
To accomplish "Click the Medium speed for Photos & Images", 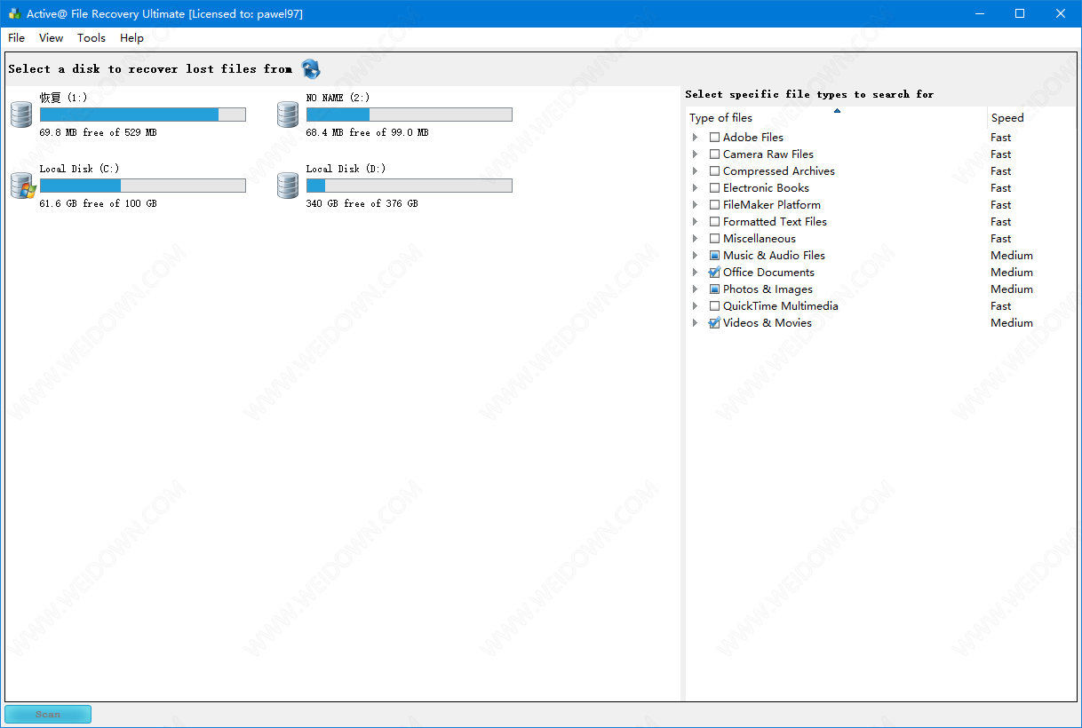I will pyautogui.click(x=1012, y=289).
